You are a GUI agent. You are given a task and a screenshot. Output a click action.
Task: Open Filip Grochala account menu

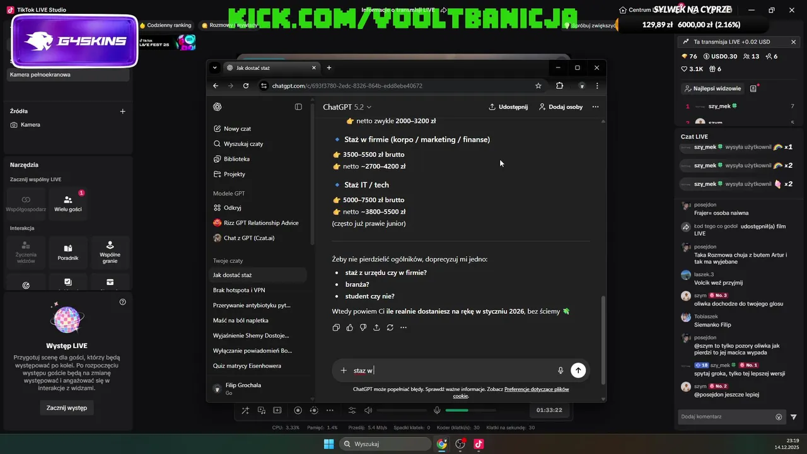(x=258, y=388)
